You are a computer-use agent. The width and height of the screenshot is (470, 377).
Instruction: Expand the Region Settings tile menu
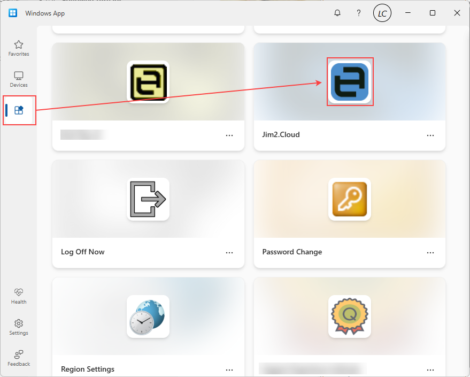point(229,370)
